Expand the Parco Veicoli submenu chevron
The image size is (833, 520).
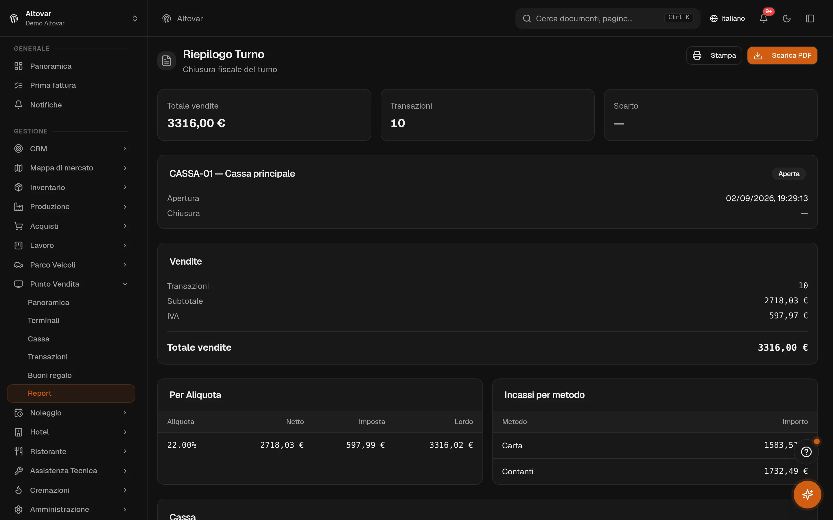click(x=125, y=265)
